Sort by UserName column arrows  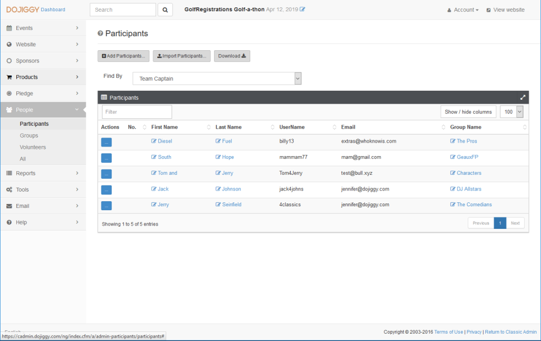click(334, 127)
